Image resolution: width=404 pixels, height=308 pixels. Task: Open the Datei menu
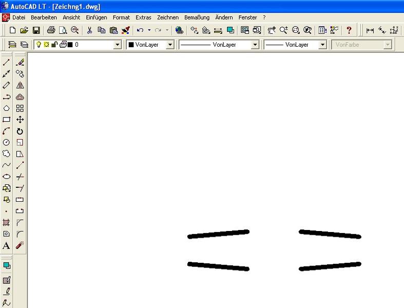pyautogui.click(x=19, y=17)
